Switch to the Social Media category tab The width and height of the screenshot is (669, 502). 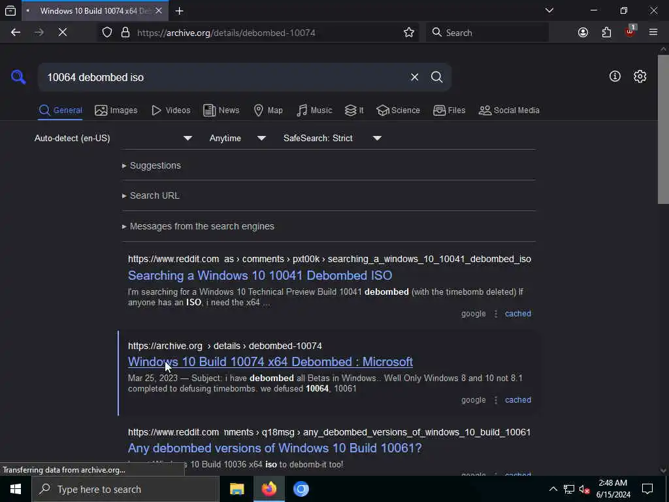[x=509, y=110]
